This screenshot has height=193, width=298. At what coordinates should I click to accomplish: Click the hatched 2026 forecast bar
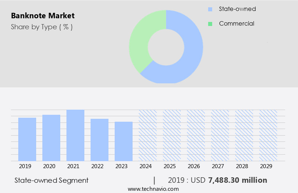tap(196, 135)
